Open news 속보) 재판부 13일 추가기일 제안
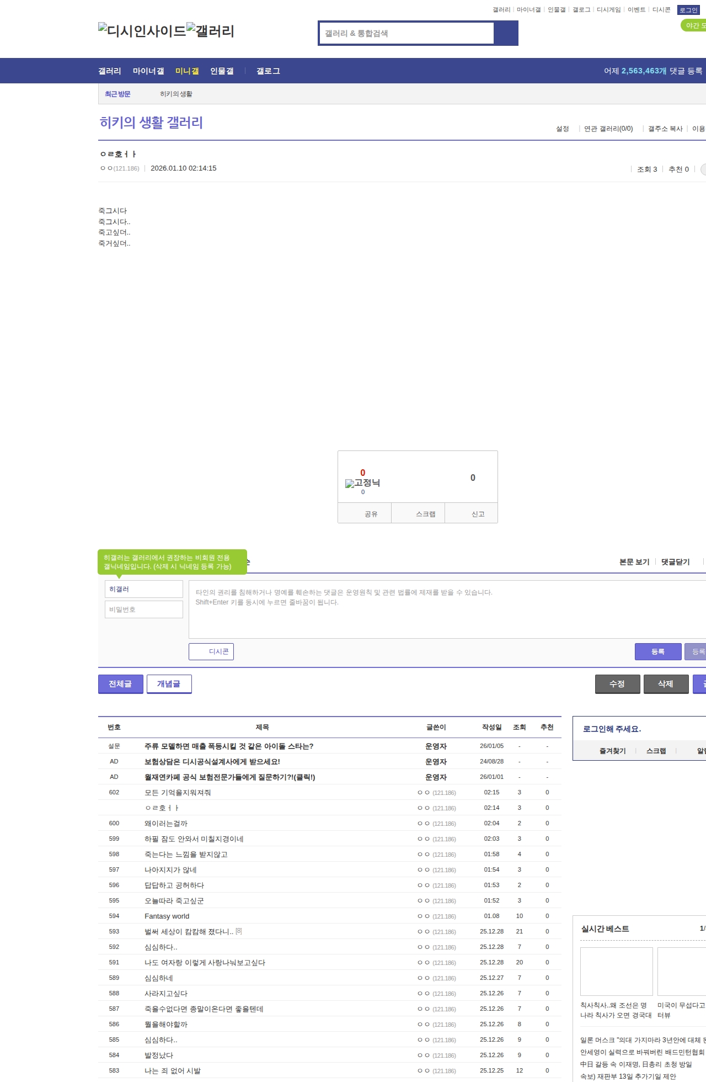 click(628, 1076)
